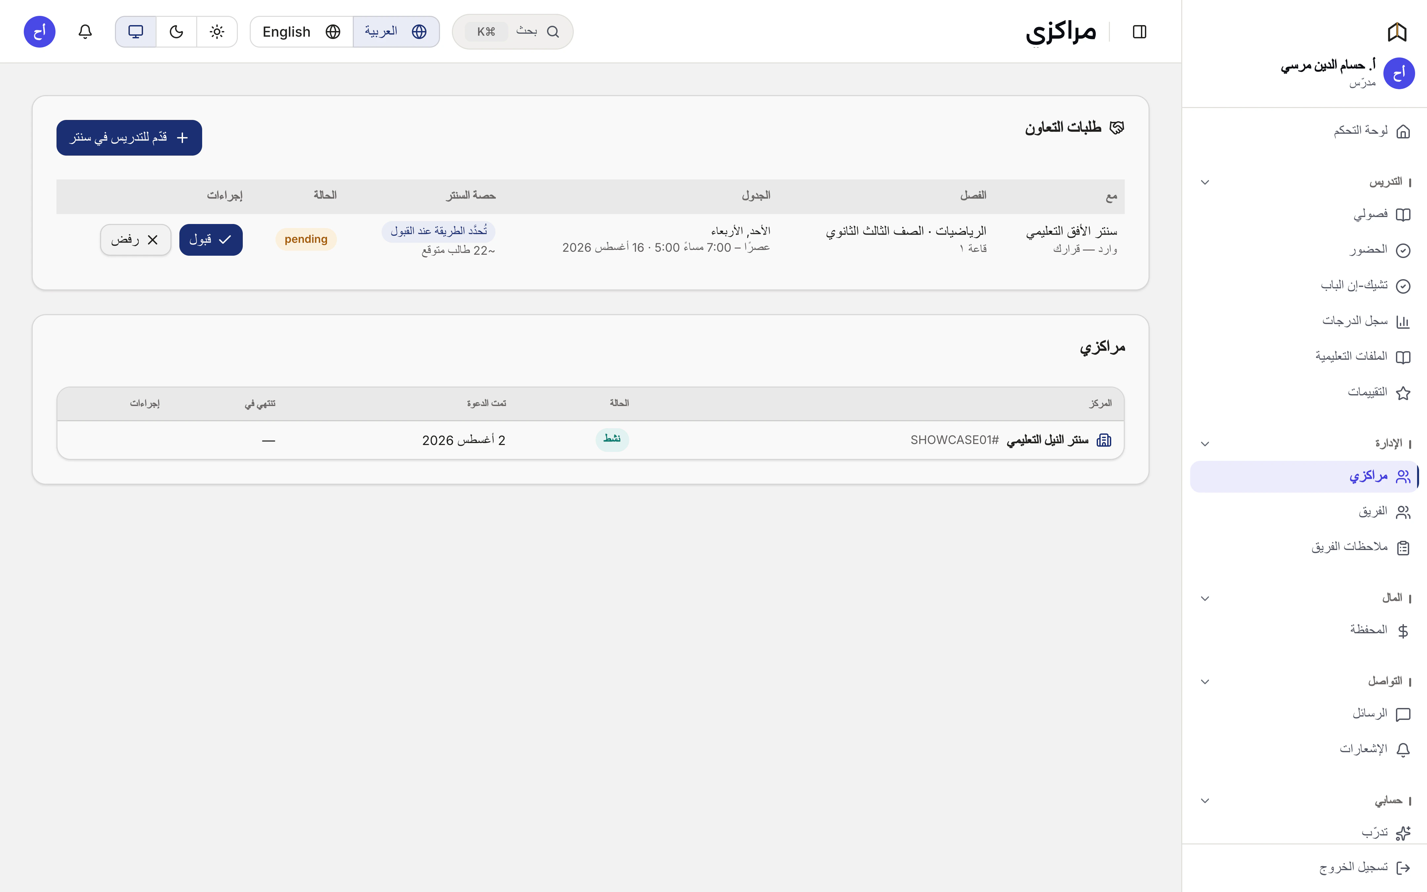
Task: Click the building icon next to سنتر النيل التعليمي
Action: 1104,440
